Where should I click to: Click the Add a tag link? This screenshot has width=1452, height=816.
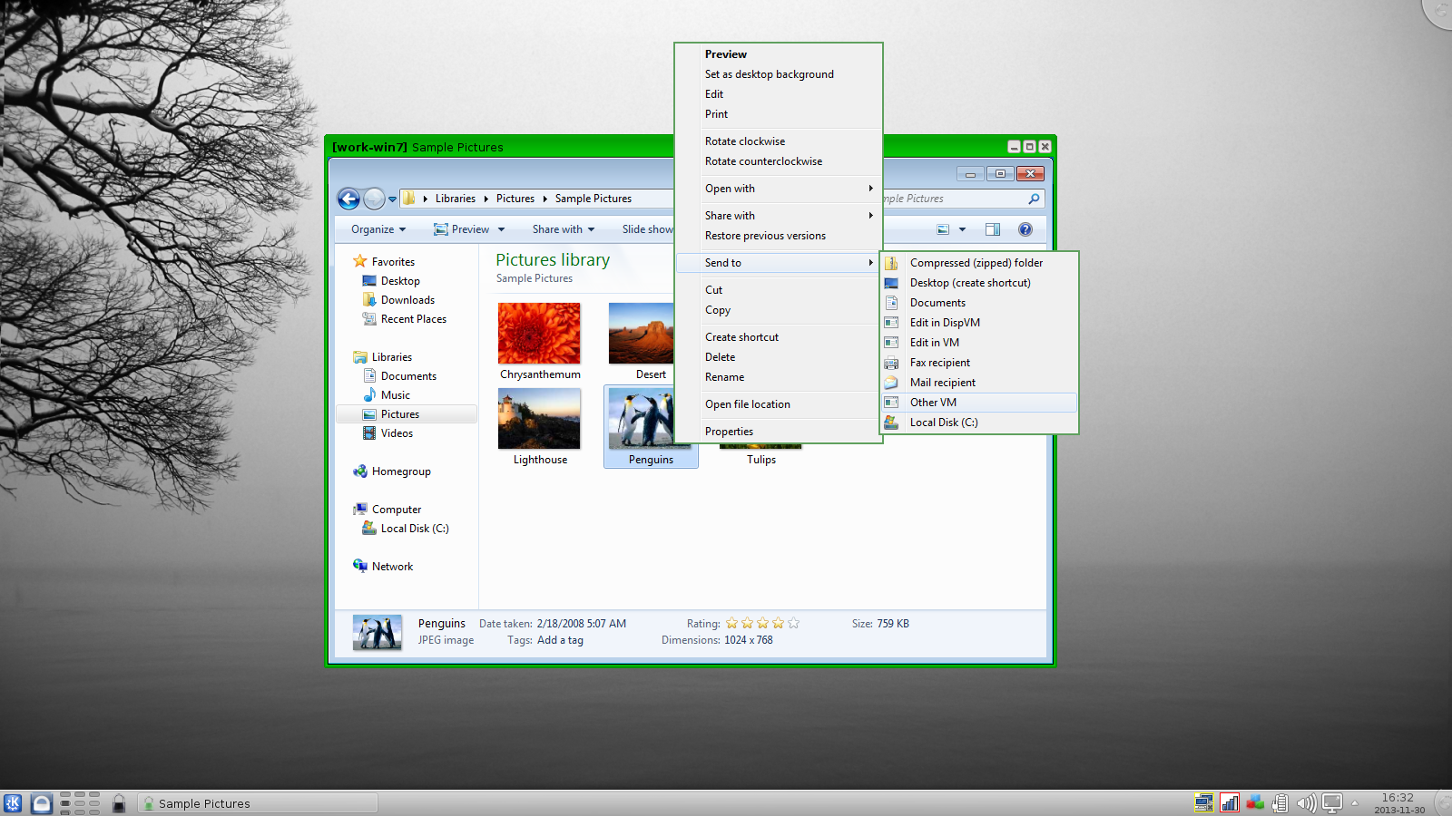[561, 640]
